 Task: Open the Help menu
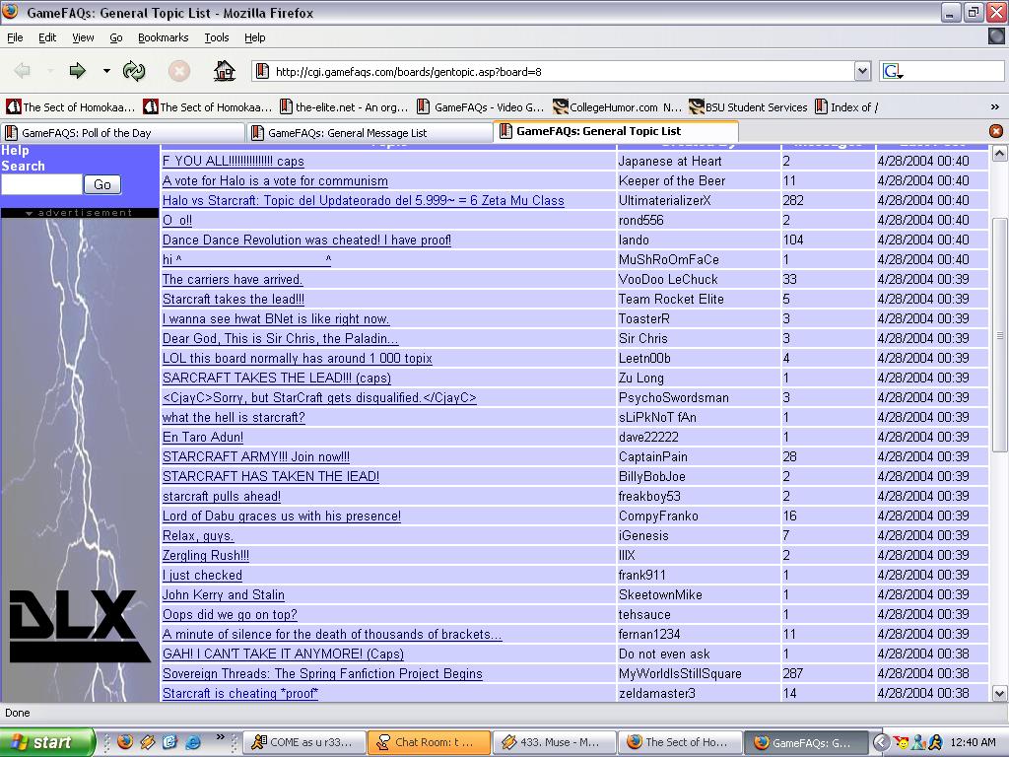coord(255,37)
